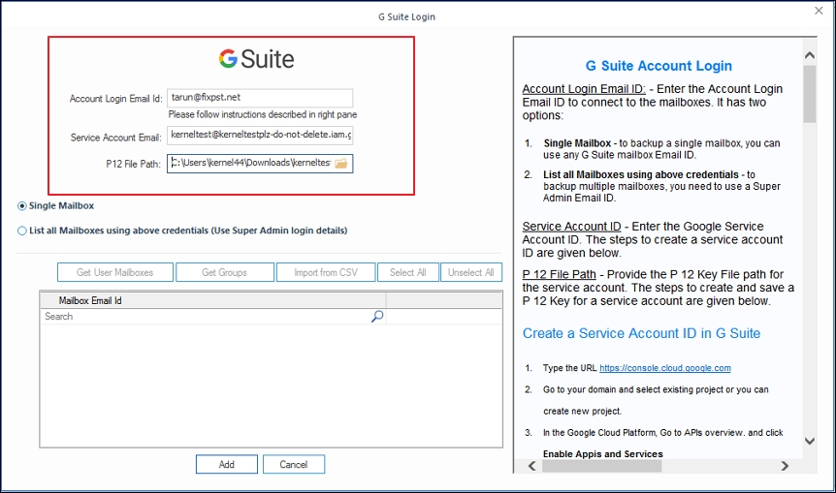Focus the Service Account Email field
836x493 pixels.
[x=260, y=136]
